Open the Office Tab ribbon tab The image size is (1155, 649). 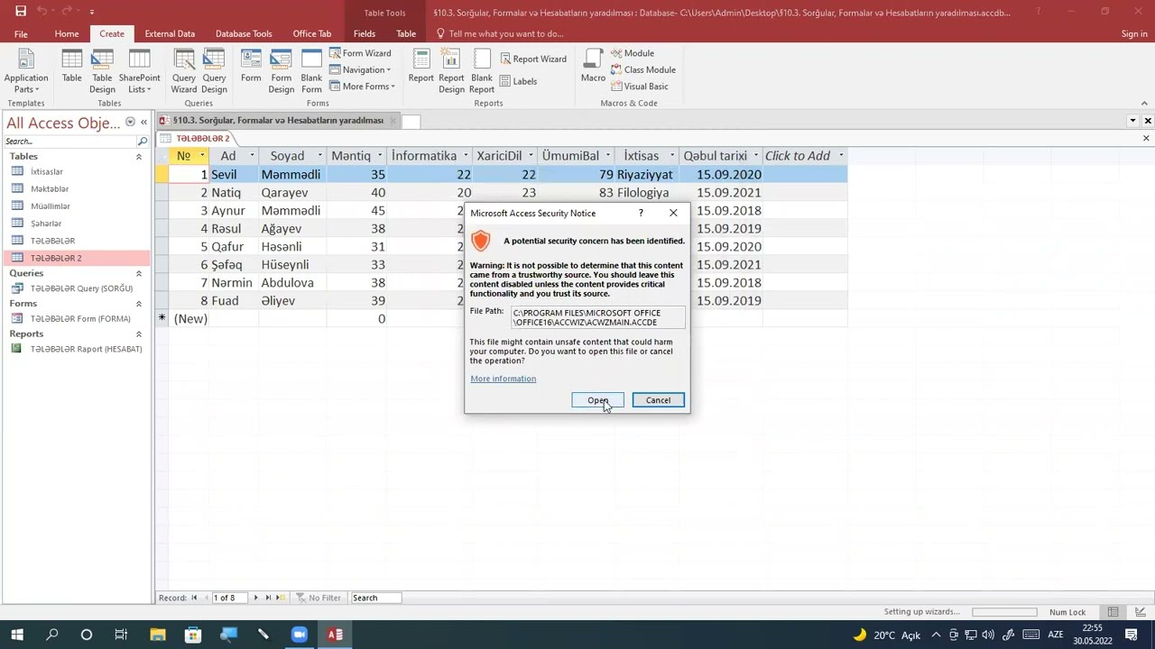[312, 33]
